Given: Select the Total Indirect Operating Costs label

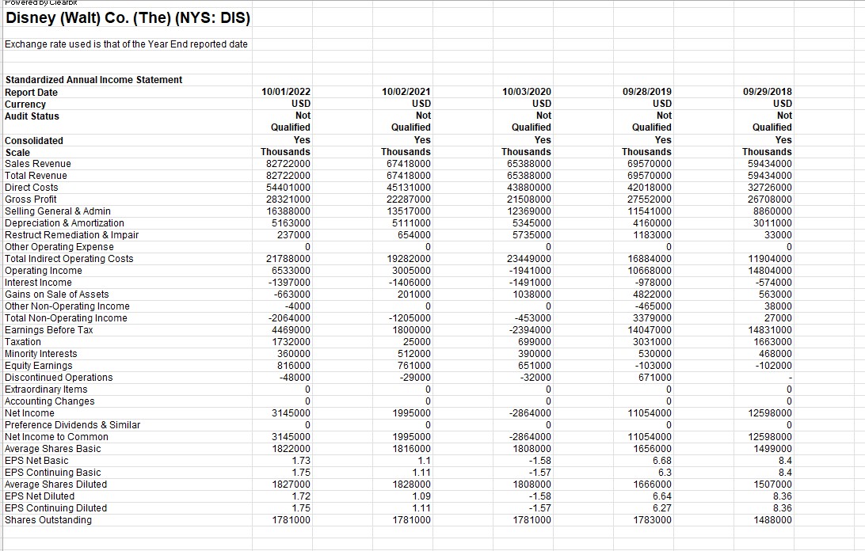Looking at the screenshot, I should point(69,259).
